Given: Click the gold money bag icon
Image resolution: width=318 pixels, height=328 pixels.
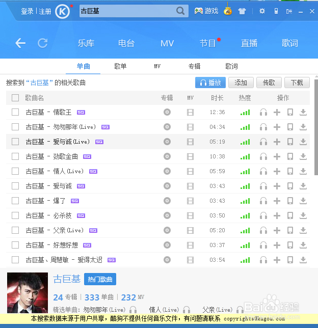Looking at the screenshot, I should [x=228, y=11].
